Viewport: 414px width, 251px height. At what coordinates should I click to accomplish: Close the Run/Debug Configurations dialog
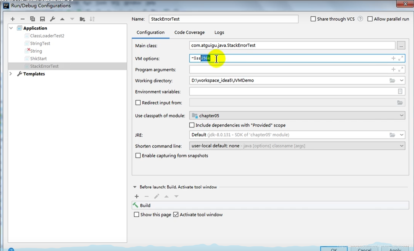(x=405, y=4)
